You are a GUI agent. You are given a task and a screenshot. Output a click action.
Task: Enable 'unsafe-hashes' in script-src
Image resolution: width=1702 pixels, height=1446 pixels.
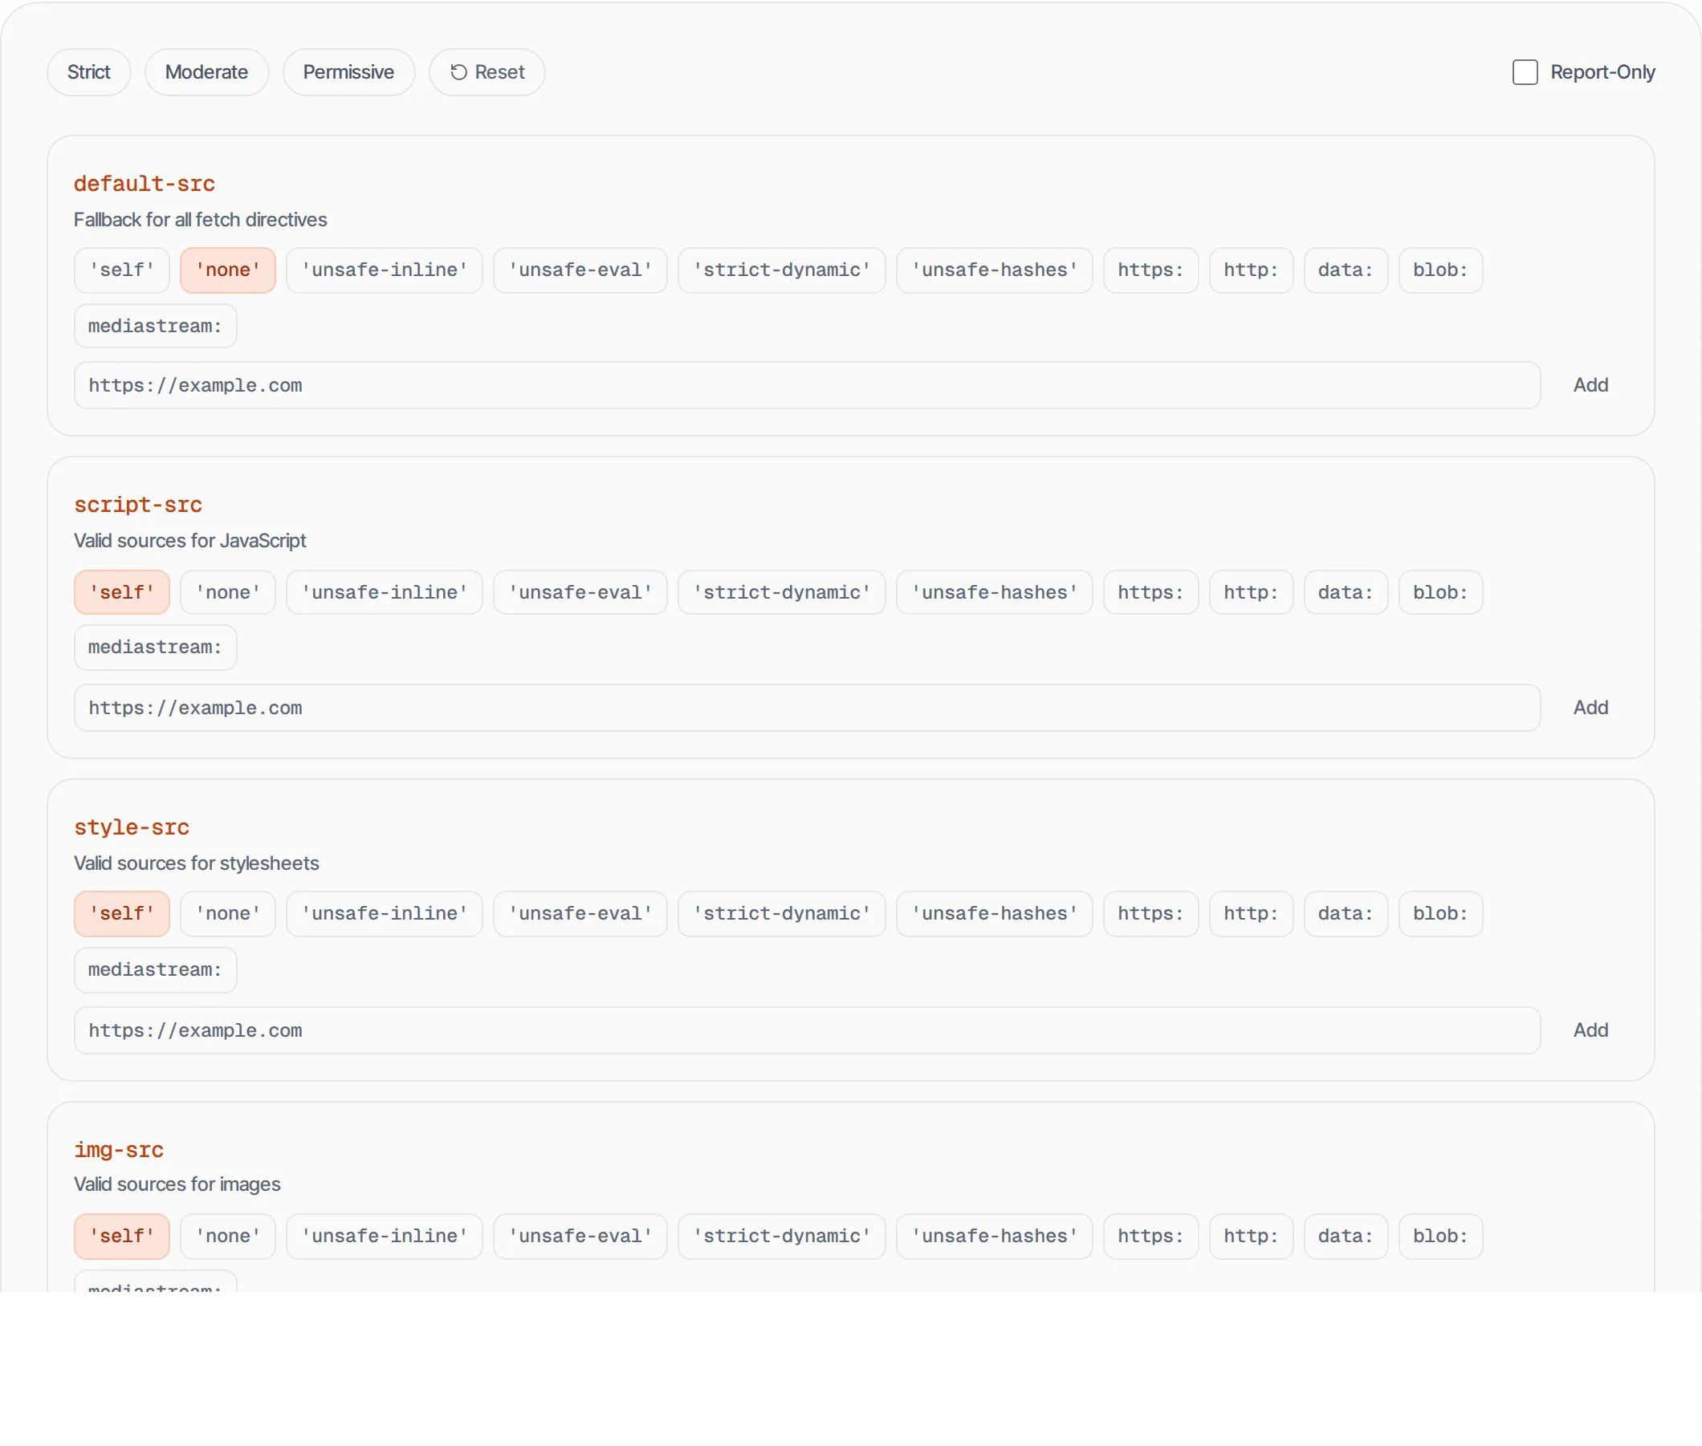click(x=995, y=593)
